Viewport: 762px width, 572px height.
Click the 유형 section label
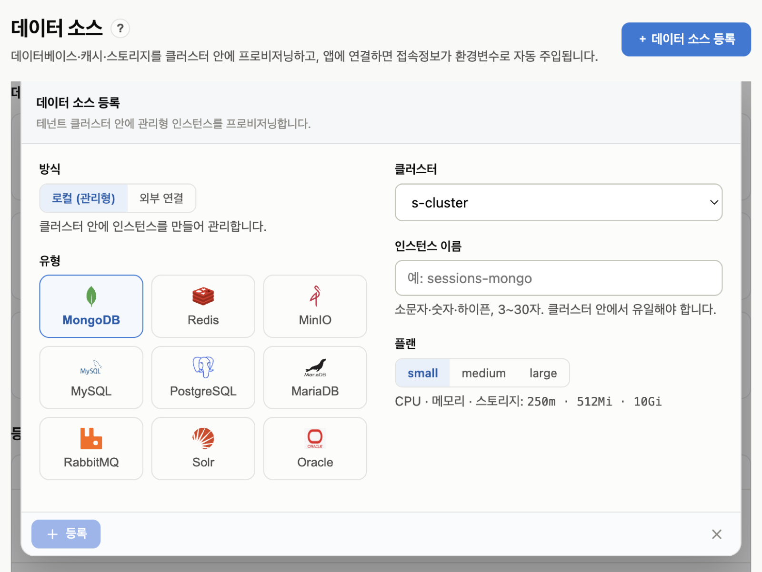(50, 261)
